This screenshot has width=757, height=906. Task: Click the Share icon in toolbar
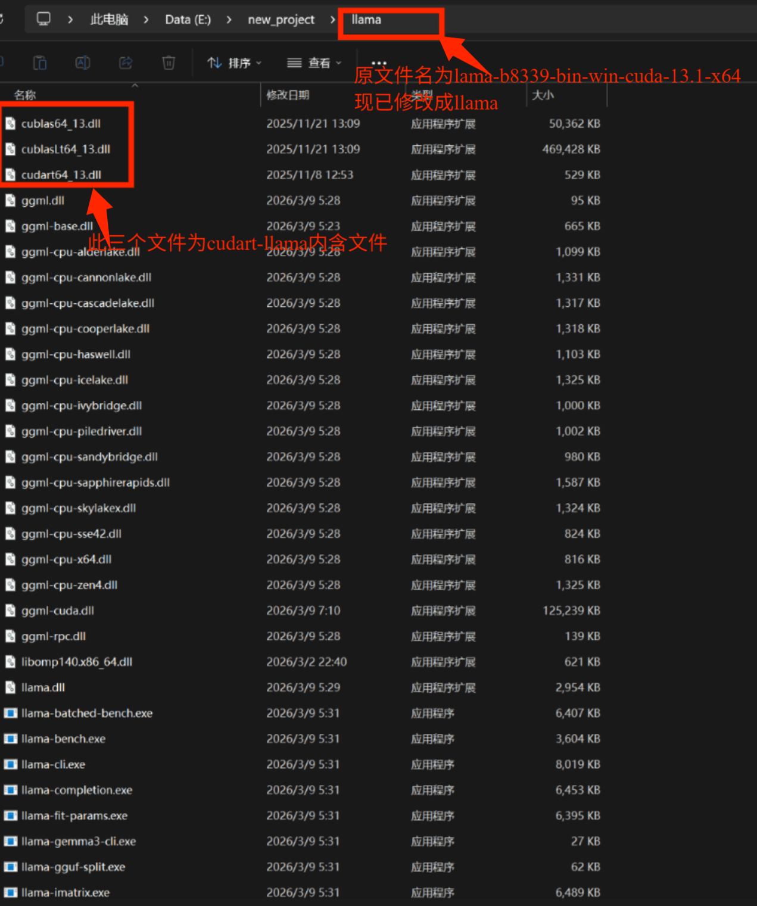click(x=126, y=63)
